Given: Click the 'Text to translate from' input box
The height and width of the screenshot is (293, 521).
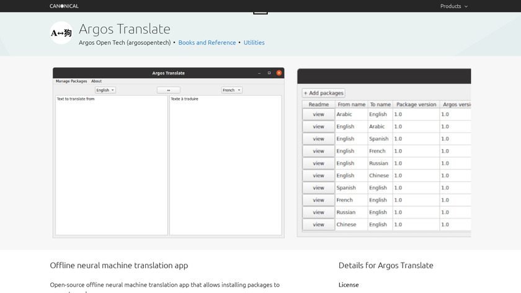Looking at the screenshot, I should coord(112,165).
